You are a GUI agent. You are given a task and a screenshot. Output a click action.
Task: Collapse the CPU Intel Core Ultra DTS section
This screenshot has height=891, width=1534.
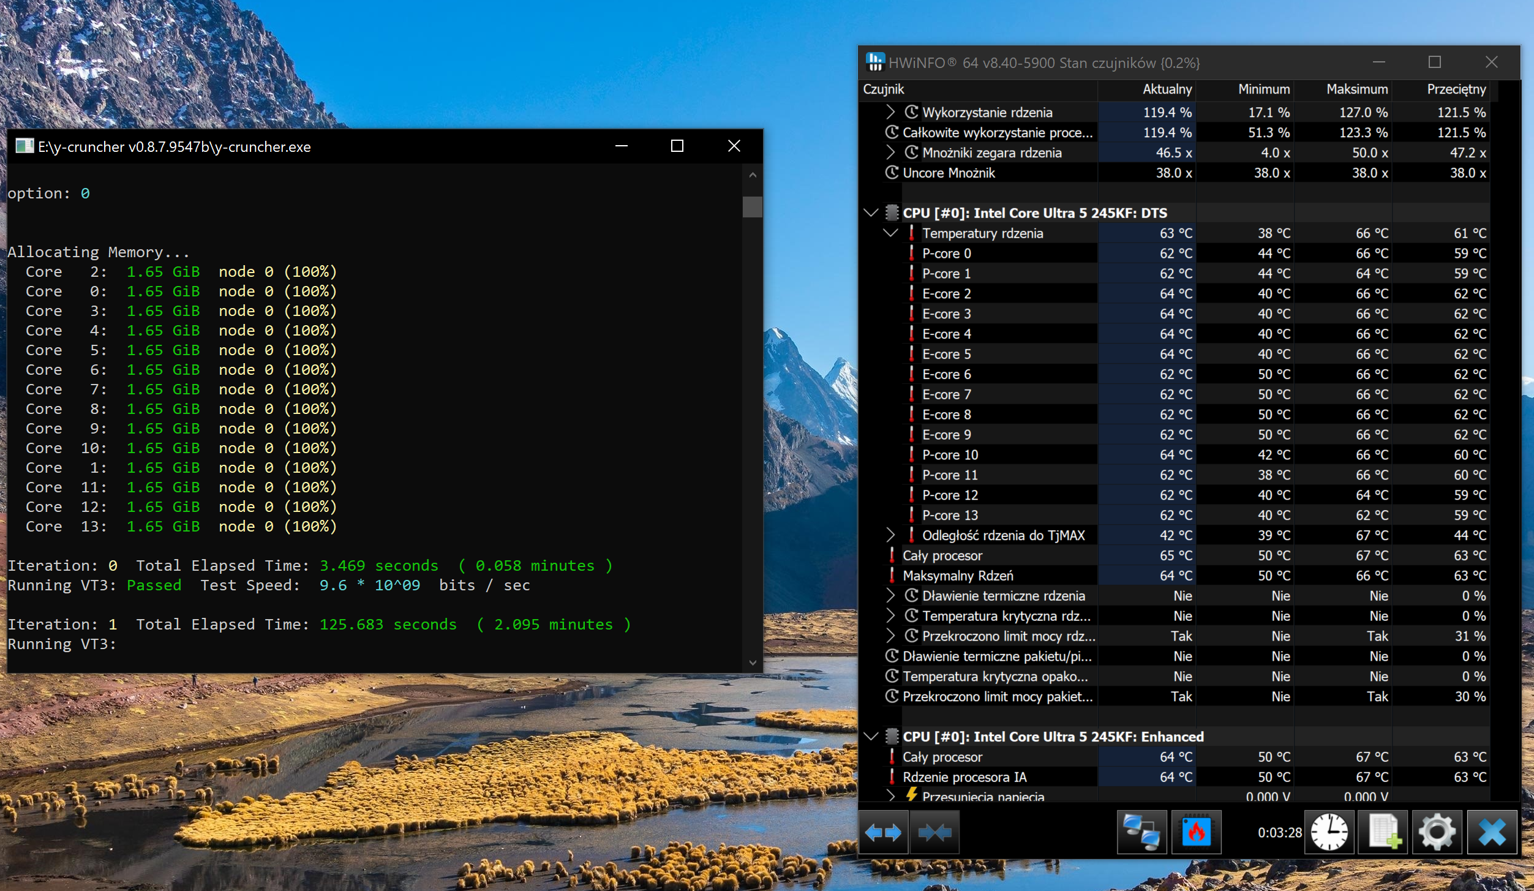(x=871, y=213)
